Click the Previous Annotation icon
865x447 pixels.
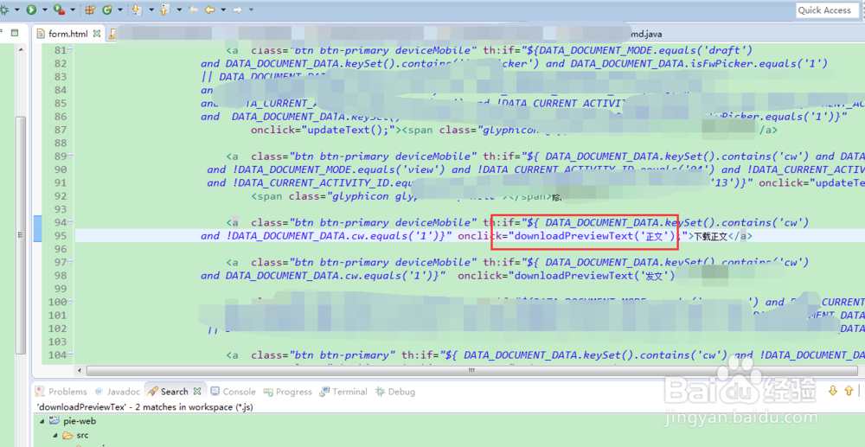pyautogui.click(x=165, y=10)
